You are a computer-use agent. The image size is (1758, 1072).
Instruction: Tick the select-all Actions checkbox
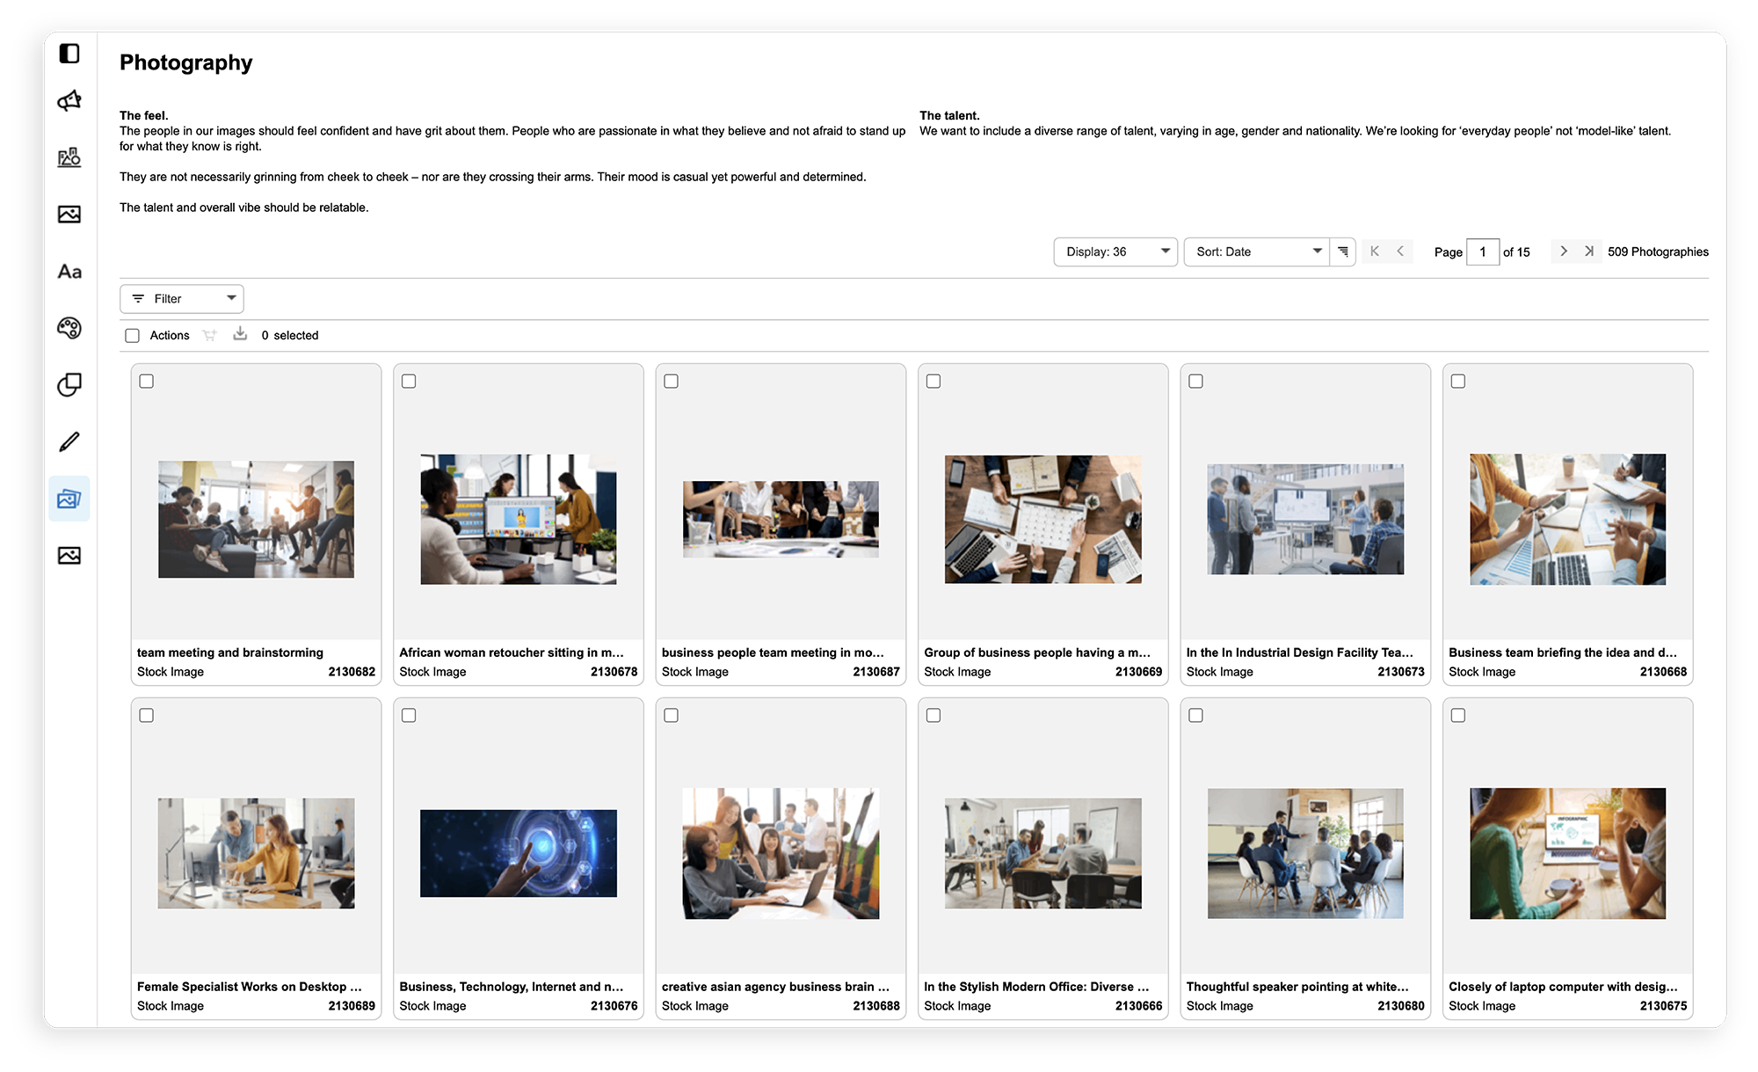pos(133,335)
